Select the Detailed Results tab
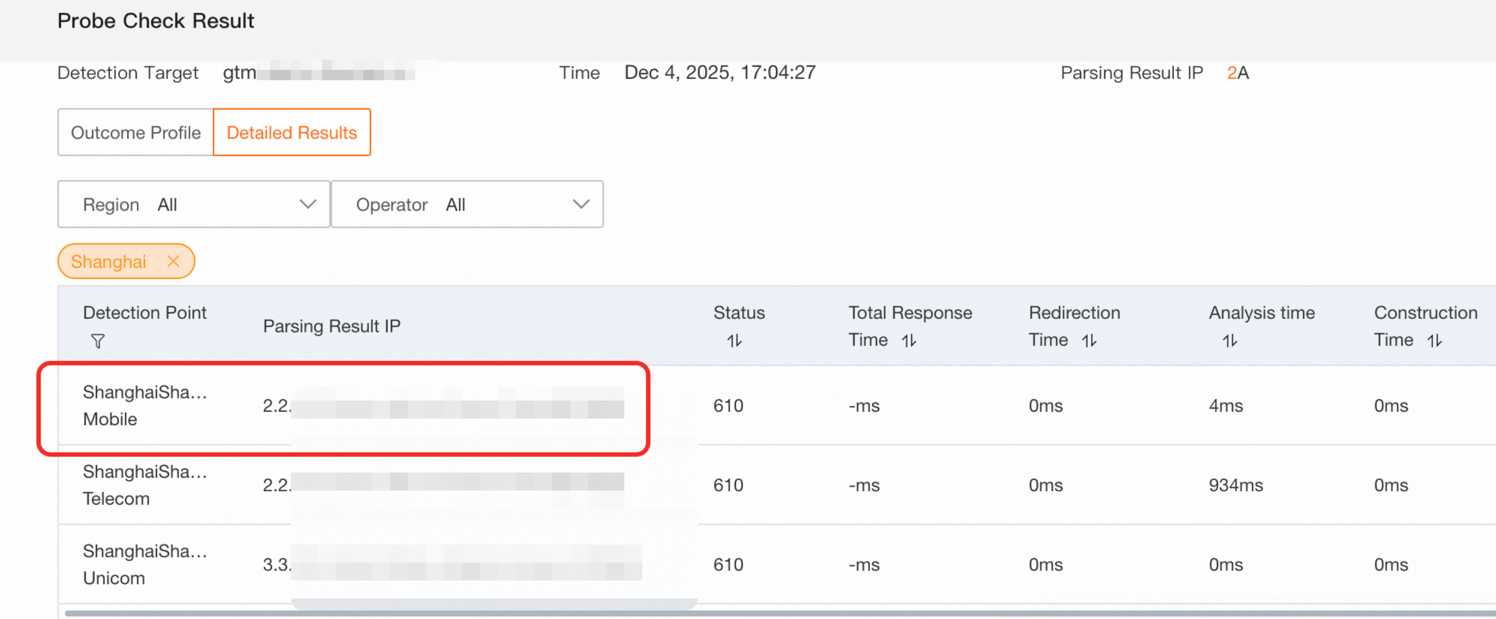 [291, 132]
